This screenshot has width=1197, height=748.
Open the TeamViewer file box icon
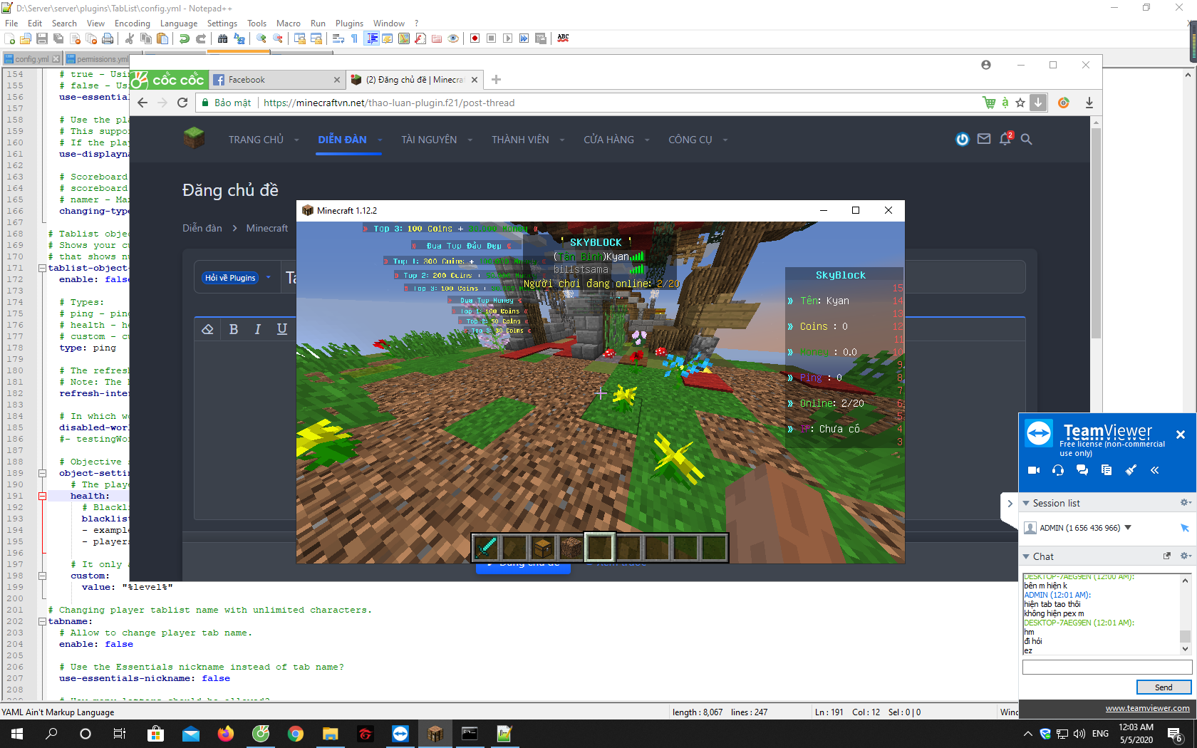click(x=1107, y=470)
